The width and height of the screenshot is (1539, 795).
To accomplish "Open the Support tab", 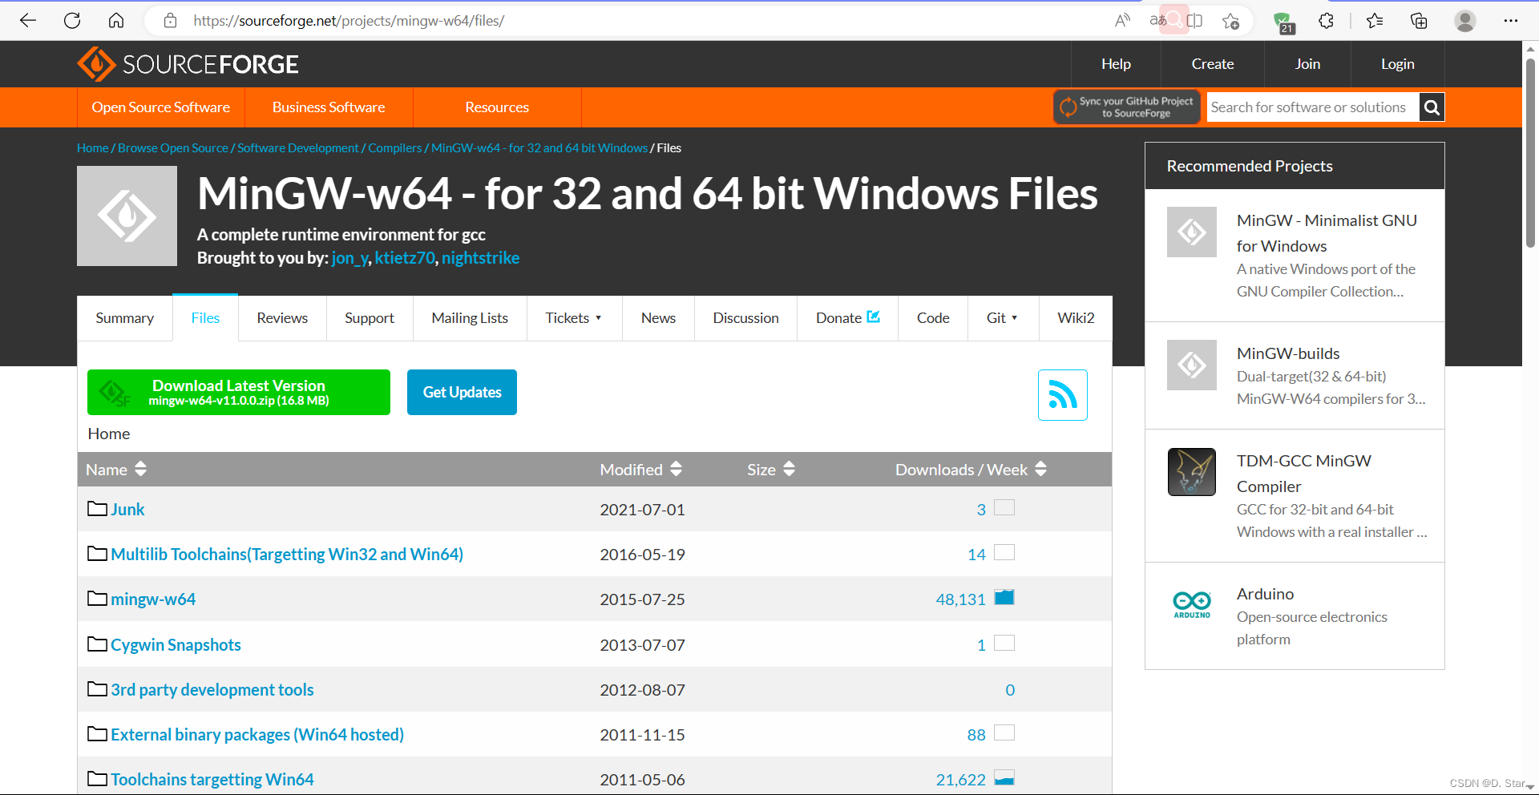I will coord(370,318).
